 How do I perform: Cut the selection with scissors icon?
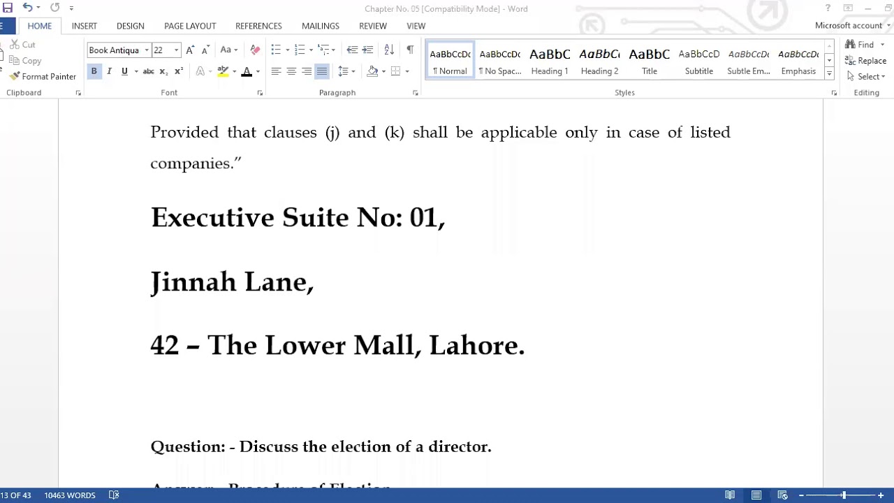pyautogui.click(x=22, y=45)
